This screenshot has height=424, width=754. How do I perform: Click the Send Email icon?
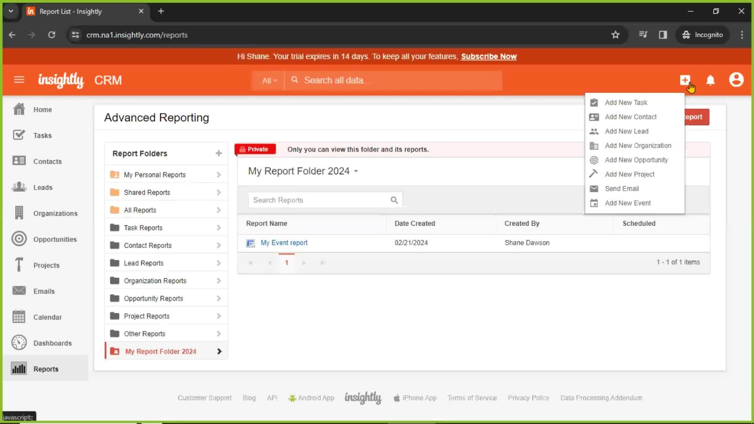(x=594, y=188)
